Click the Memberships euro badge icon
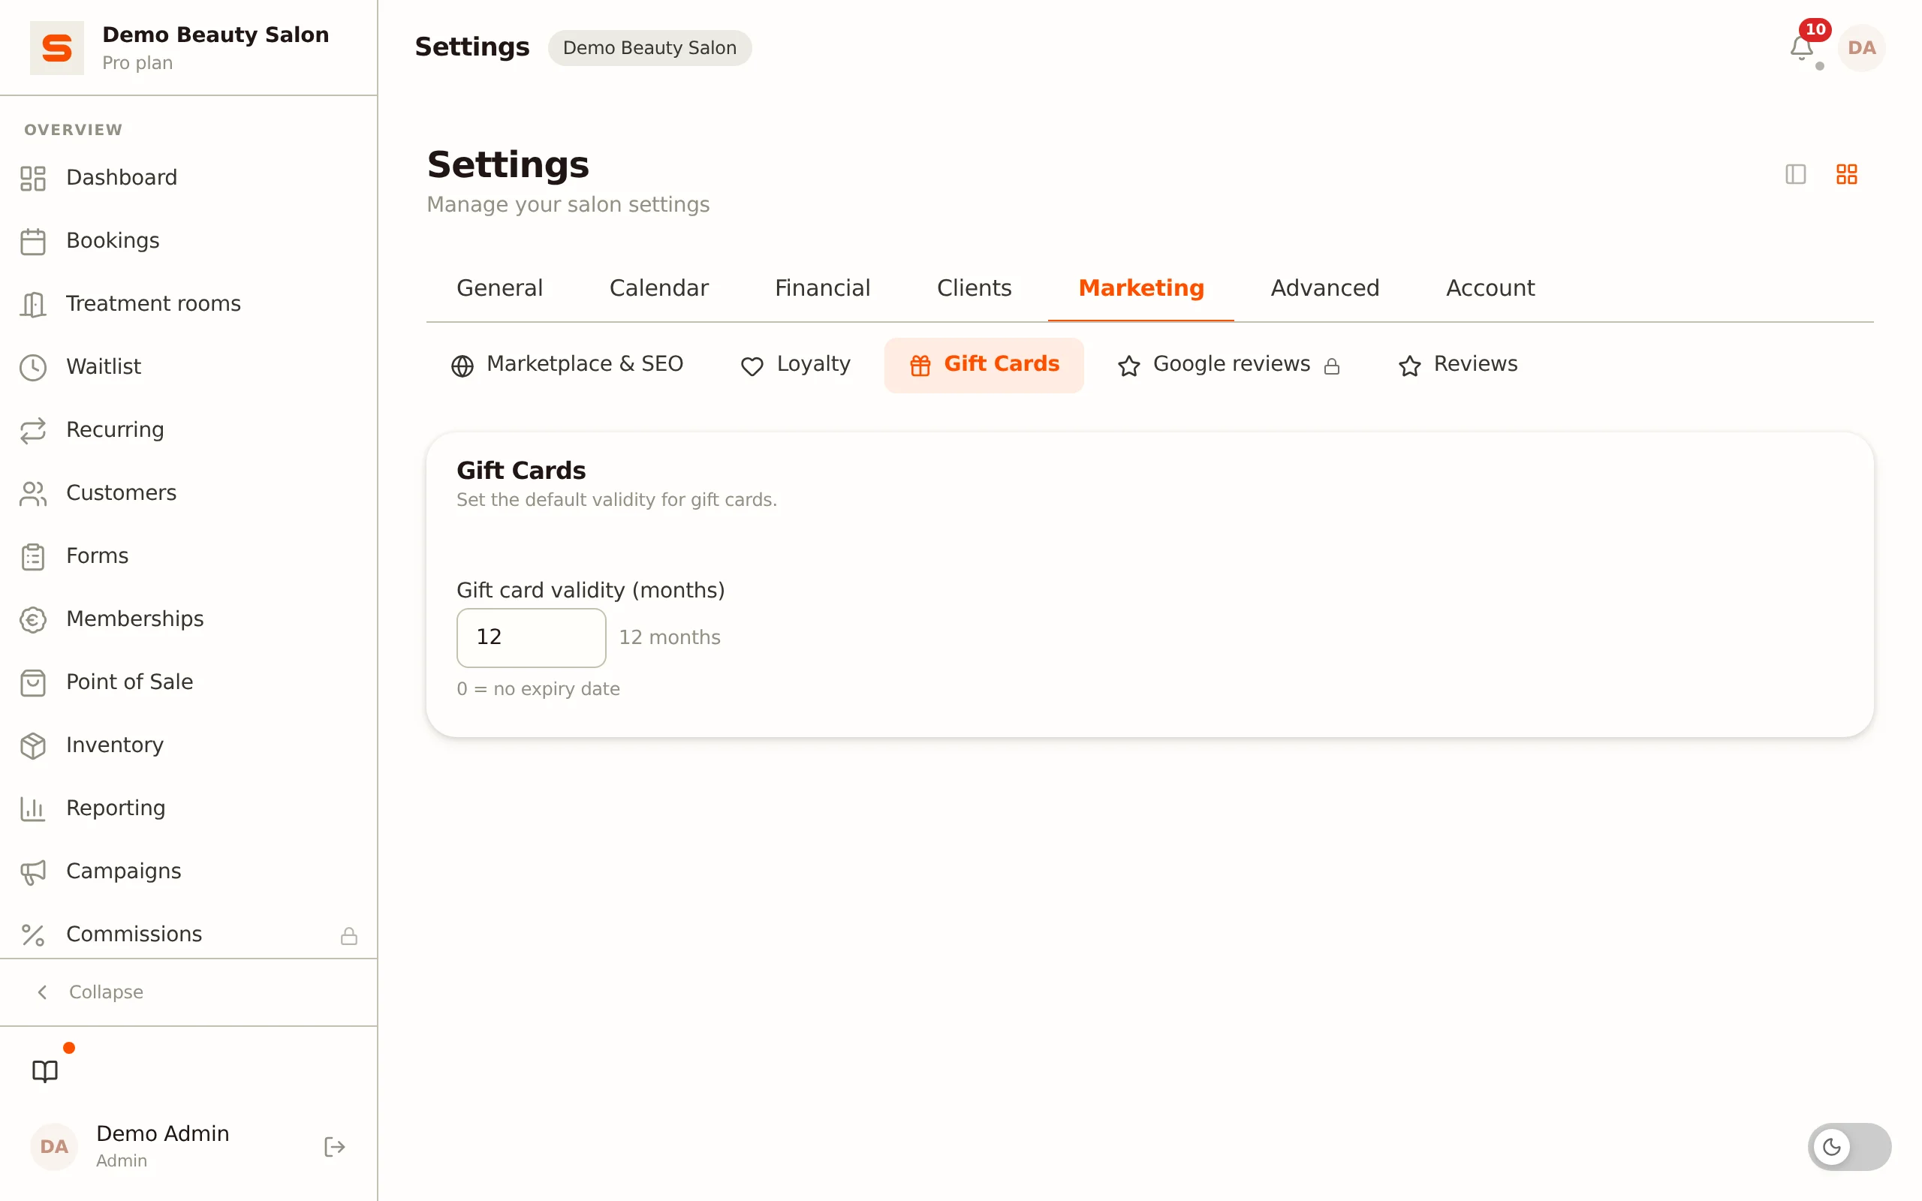1922x1201 pixels. pyautogui.click(x=32, y=619)
